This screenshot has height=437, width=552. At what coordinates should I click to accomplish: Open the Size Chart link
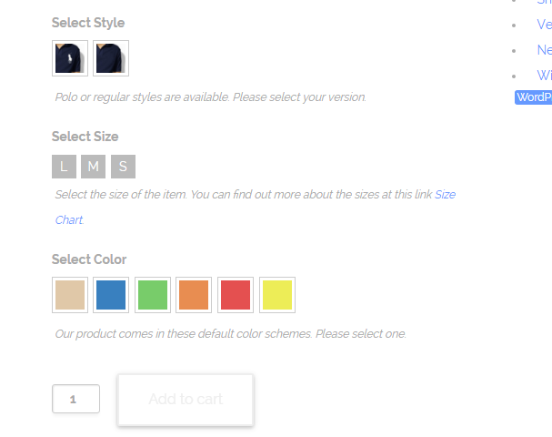tap(445, 195)
